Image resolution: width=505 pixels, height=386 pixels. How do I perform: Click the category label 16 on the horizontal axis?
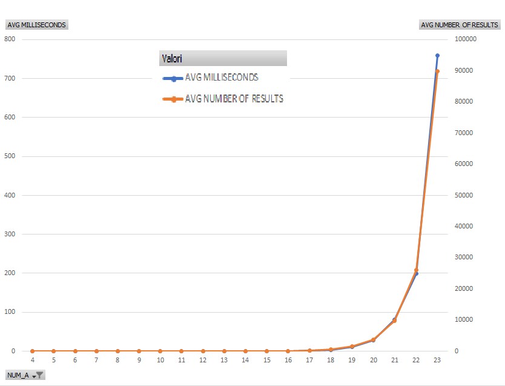click(288, 360)
